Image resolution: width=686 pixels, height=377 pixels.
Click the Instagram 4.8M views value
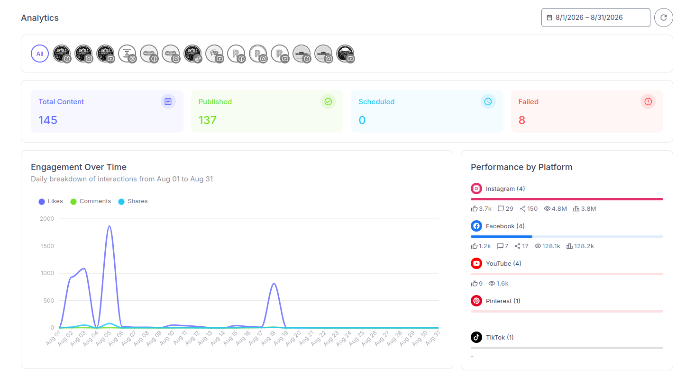[x=559, y=208]
